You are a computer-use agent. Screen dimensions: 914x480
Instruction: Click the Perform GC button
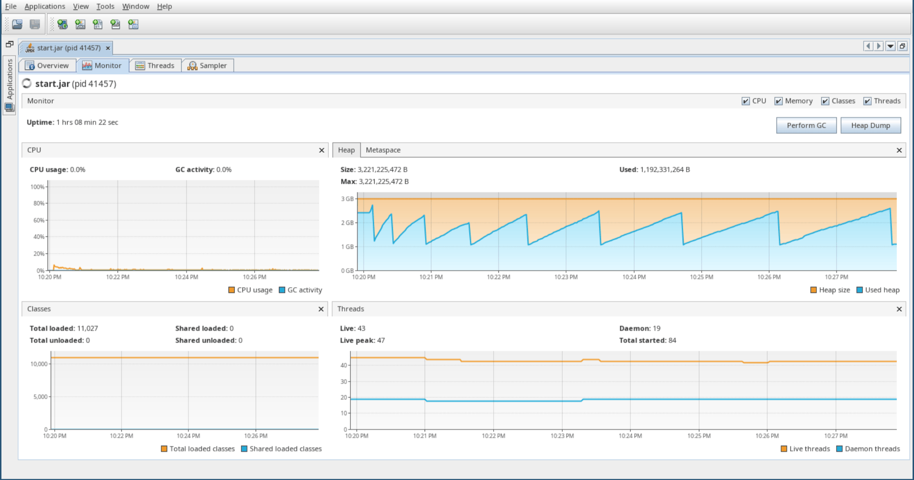pyautogui.click(x=806, y=126)
